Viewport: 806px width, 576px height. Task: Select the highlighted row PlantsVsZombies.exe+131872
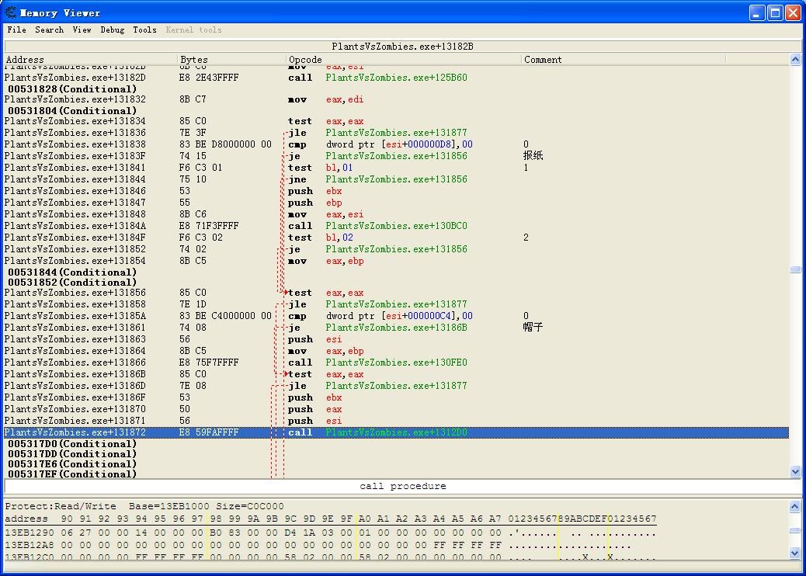[x=396, y=432]
